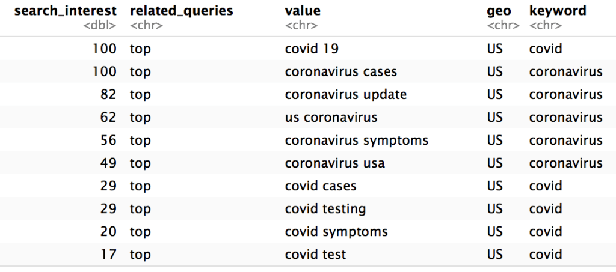This screenshot has width=616, height=272.
Task: Select the "coronavirus cases" cell
Action: (x=340, y=72)
